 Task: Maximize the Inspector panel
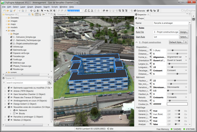190,14
